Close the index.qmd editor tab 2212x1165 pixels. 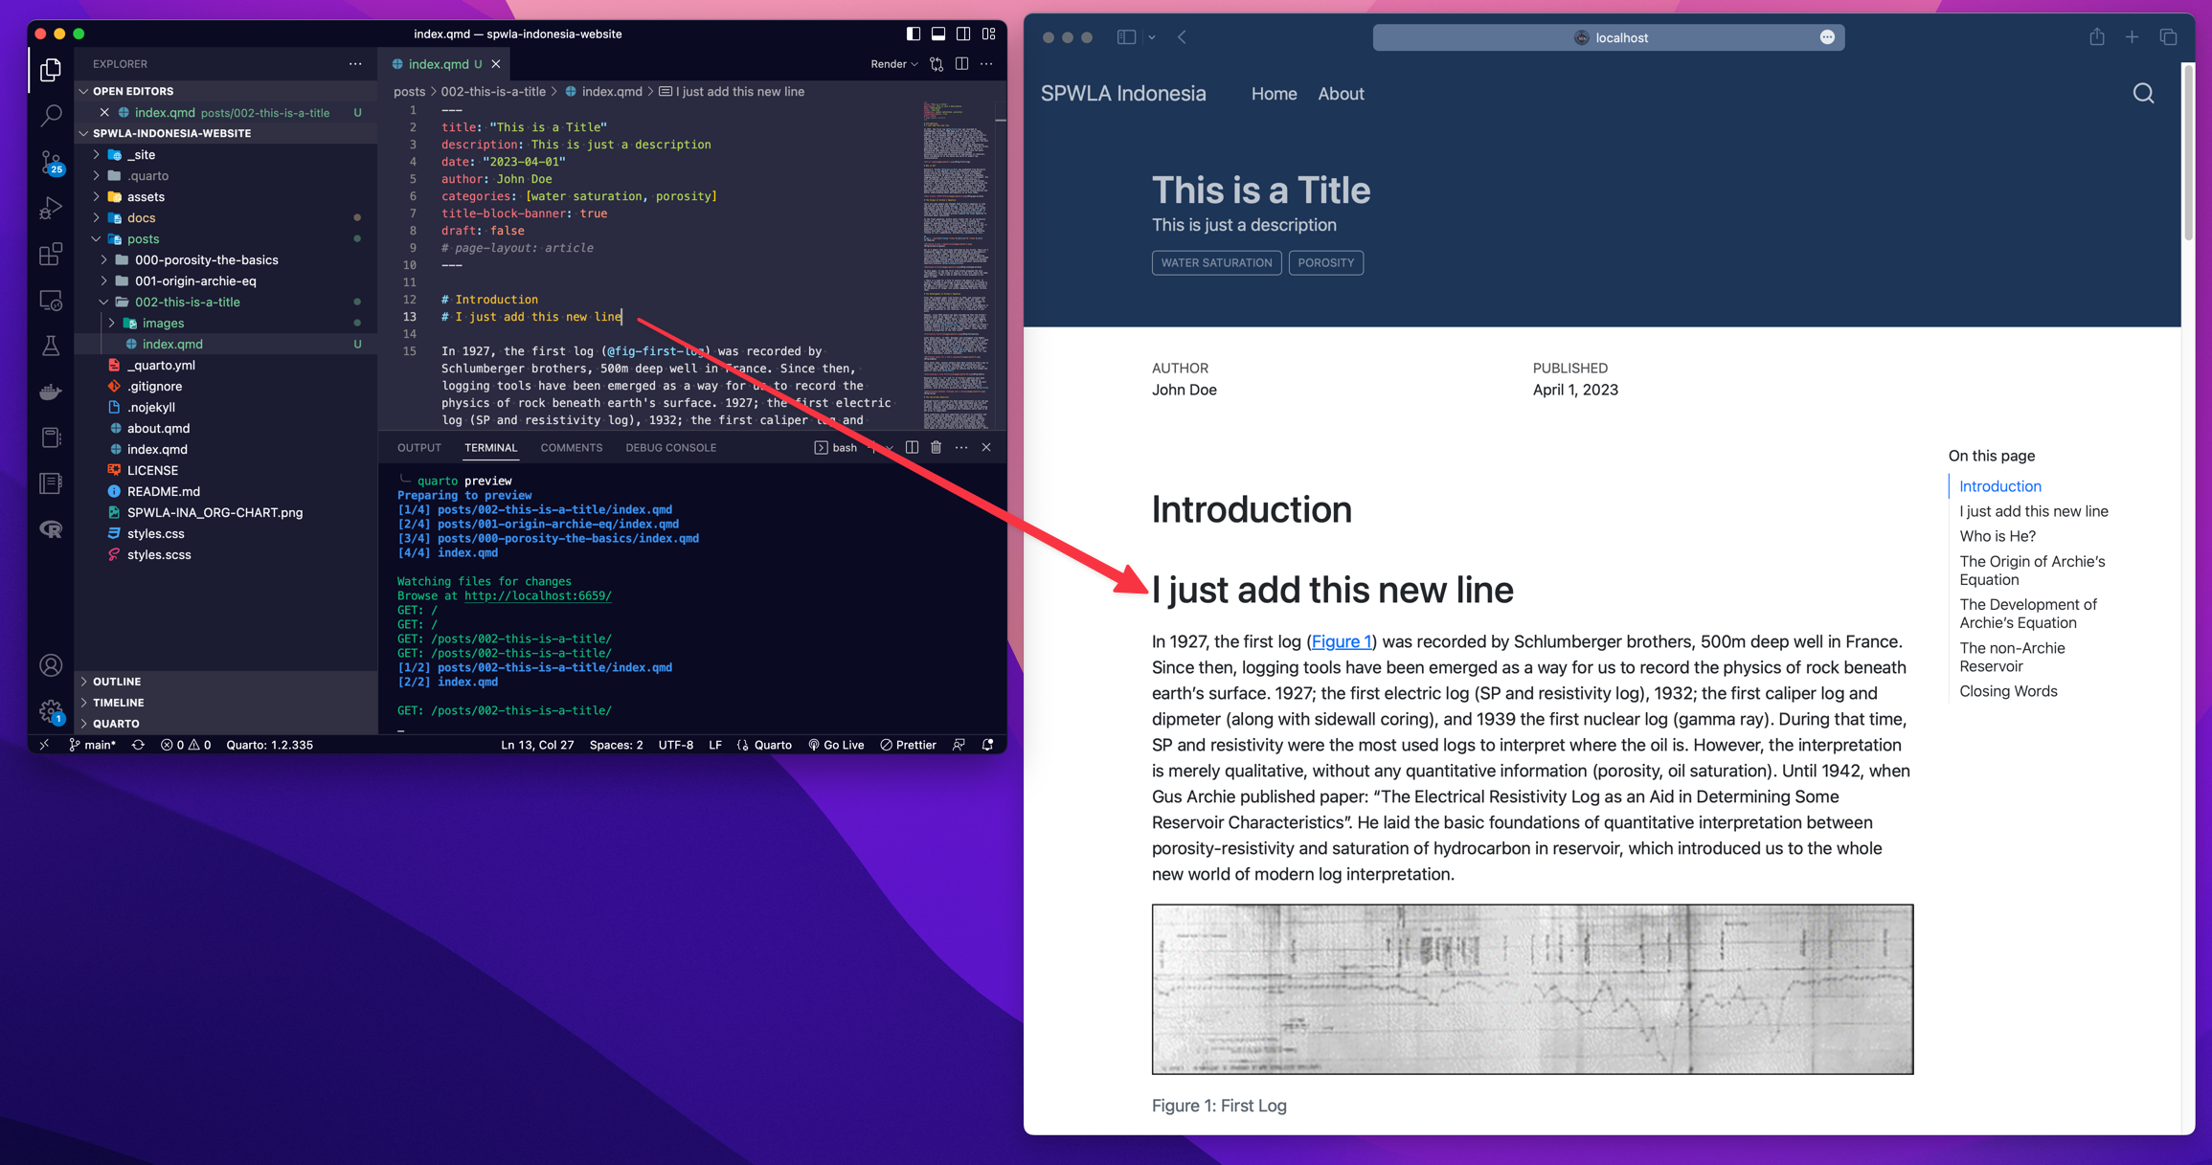coord(496,64)
